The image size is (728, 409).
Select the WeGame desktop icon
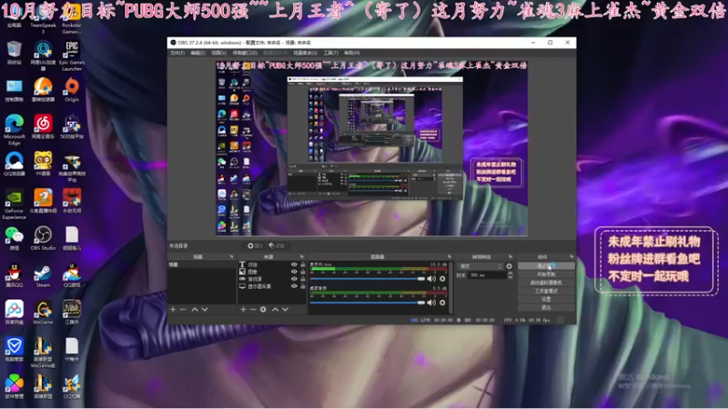(x=43, y=312)
